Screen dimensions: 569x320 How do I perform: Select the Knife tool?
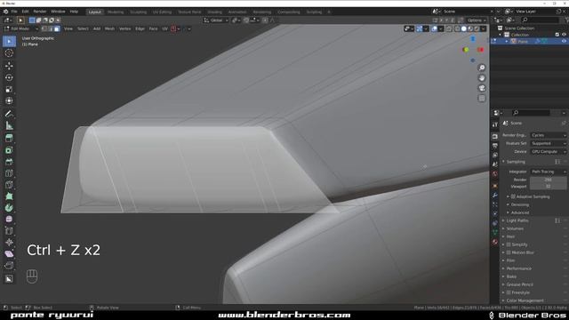click(x=9, y=185)
